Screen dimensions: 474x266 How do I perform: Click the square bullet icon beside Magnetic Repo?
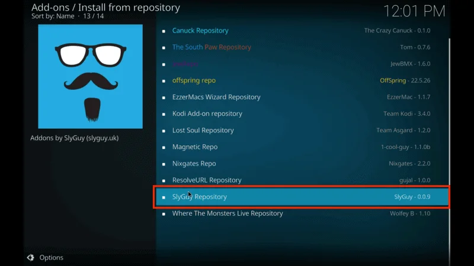[x=164, y=147]
